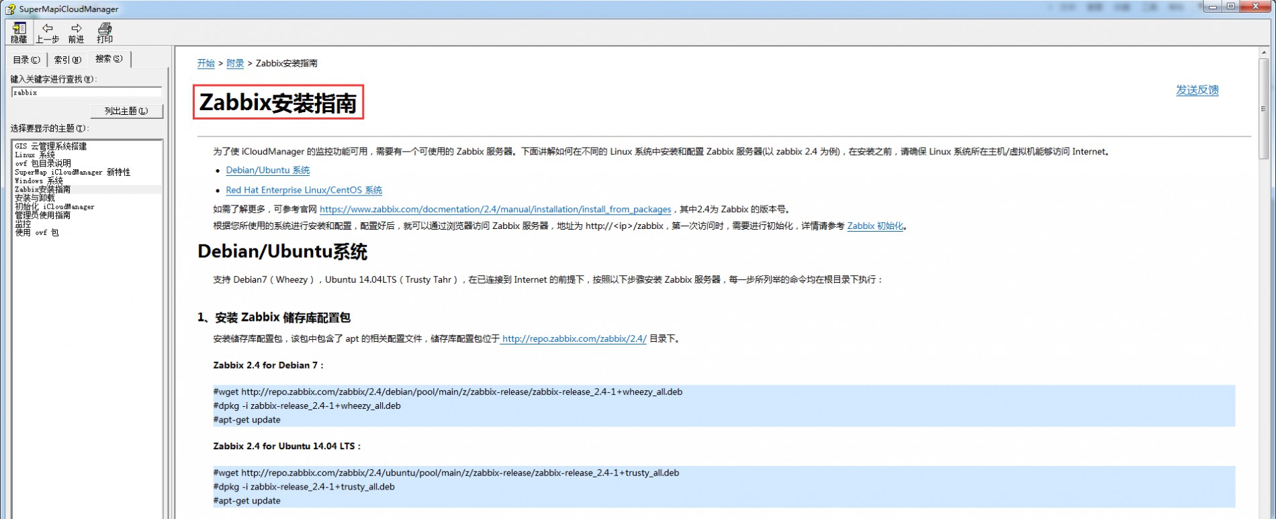Image resolution: width=1276 pixels, height=519 pixels.
Task: Go back with the 上一步 arrow
Action: [x=47, y=32]
